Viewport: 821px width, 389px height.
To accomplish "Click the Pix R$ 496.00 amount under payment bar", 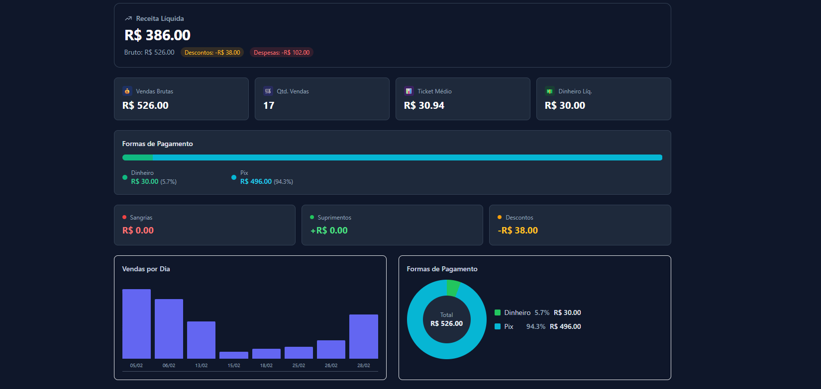I will (x=256, y=182).
